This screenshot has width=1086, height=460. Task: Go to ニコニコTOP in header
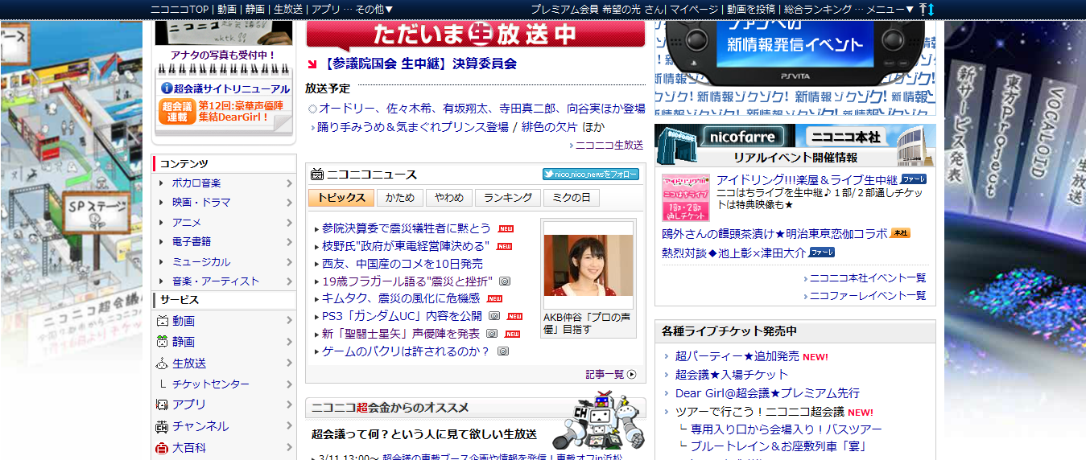tap(180, 9)
